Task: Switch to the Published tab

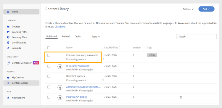Action: 52,36
